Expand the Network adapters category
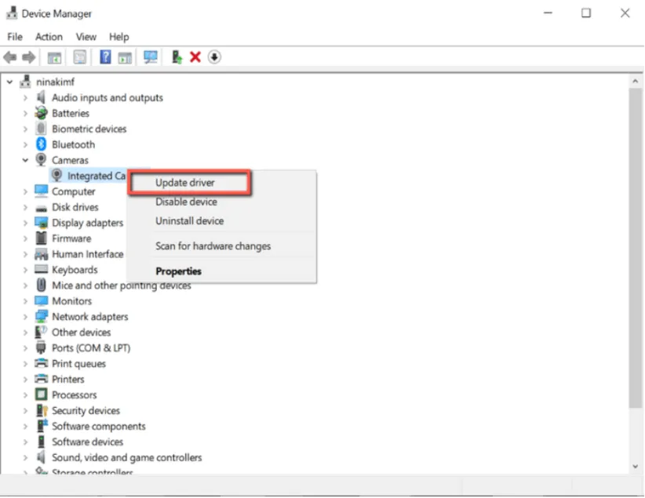645x498 pixels. [x=25, y=317]
